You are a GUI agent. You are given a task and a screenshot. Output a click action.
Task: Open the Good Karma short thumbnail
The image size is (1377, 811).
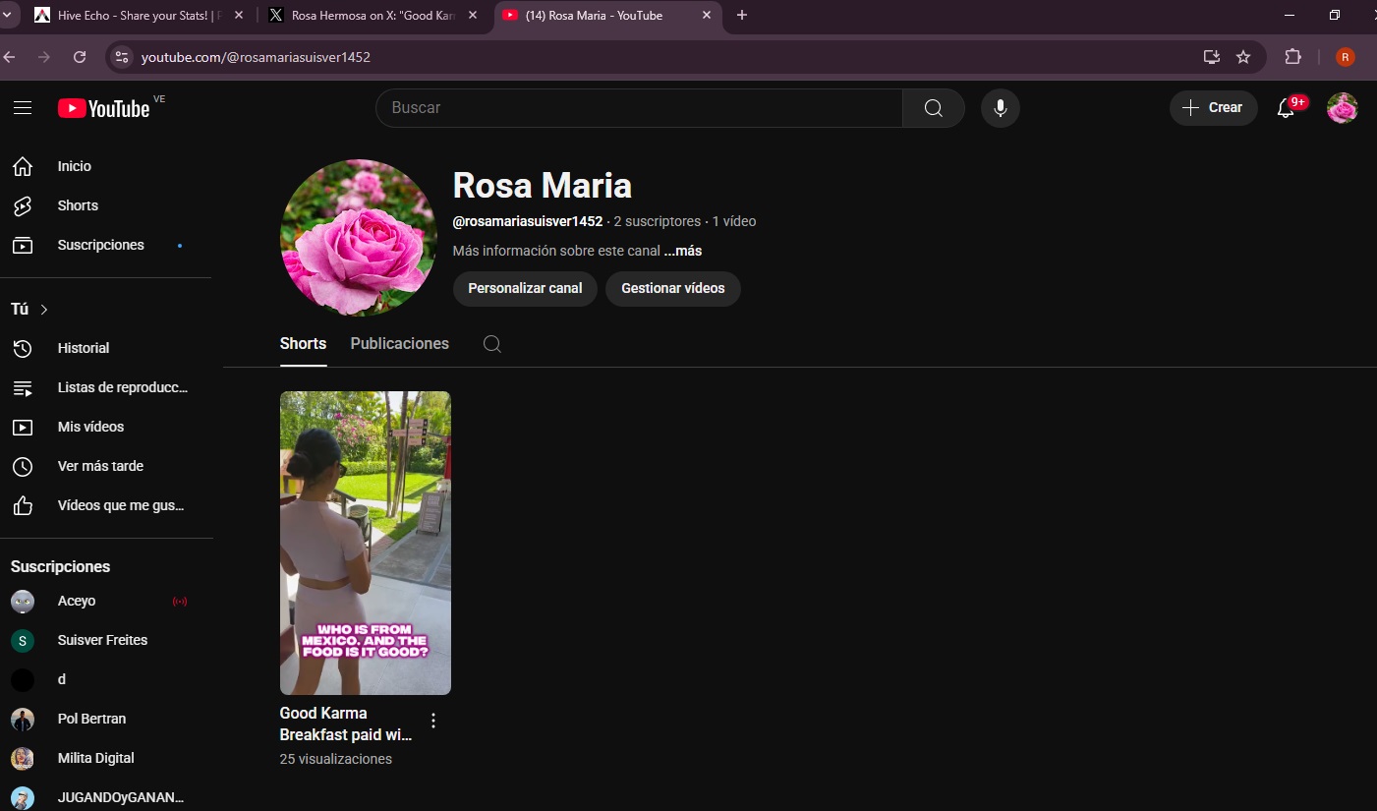point(366,543)
